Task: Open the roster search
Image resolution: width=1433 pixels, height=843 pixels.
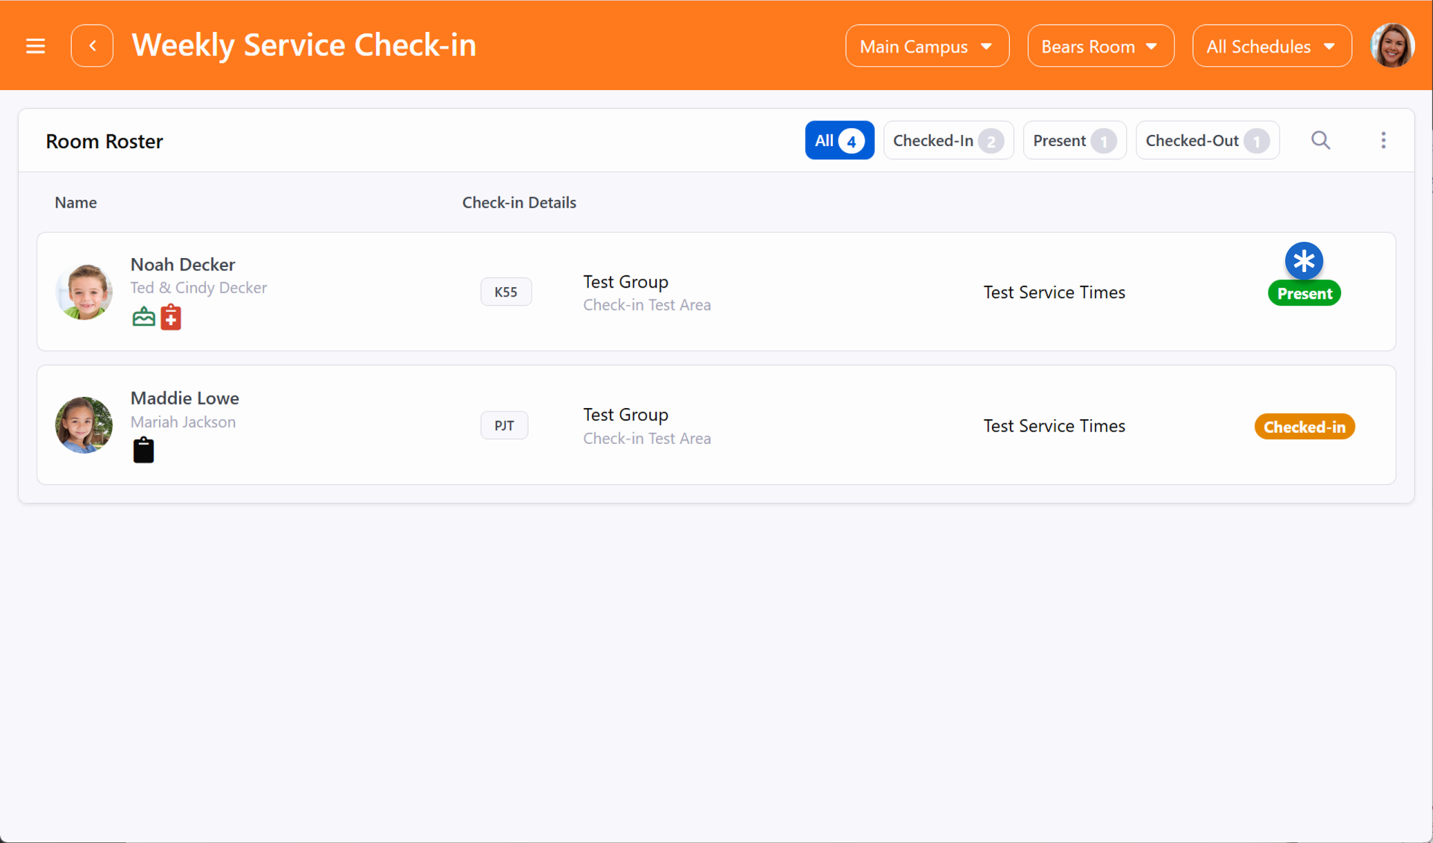Action: (1320, 140)
